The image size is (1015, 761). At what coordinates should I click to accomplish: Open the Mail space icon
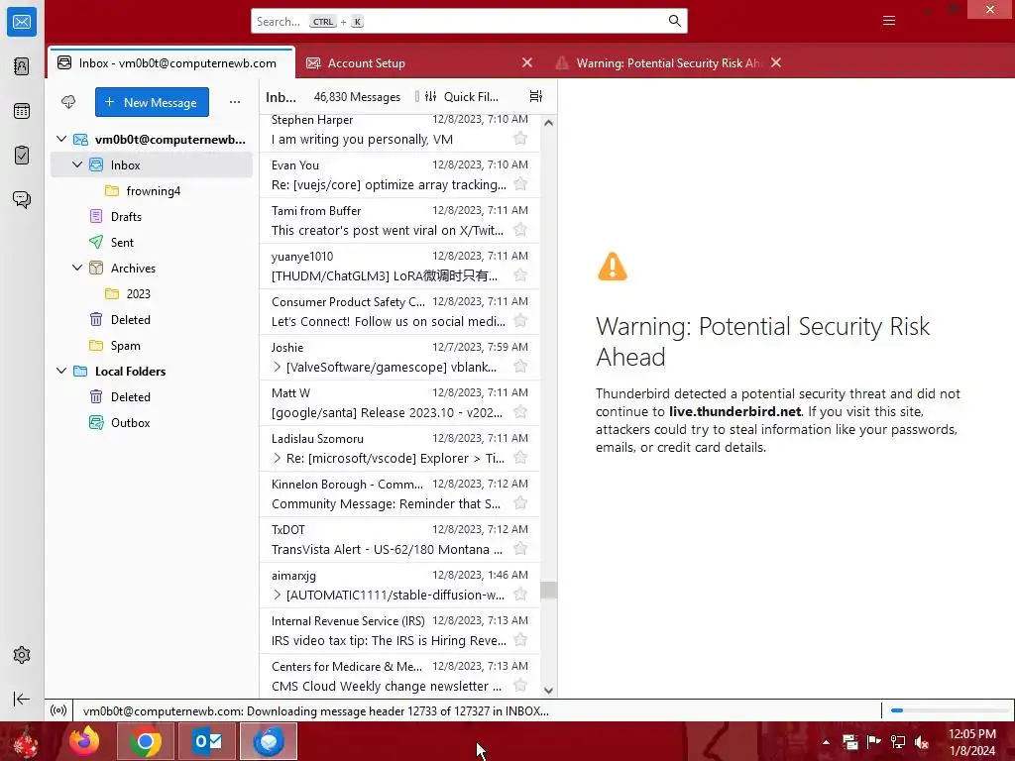pos(22,22)
